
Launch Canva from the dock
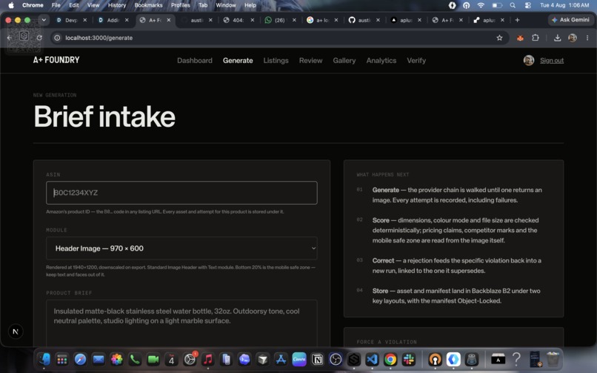coord(299,360)
